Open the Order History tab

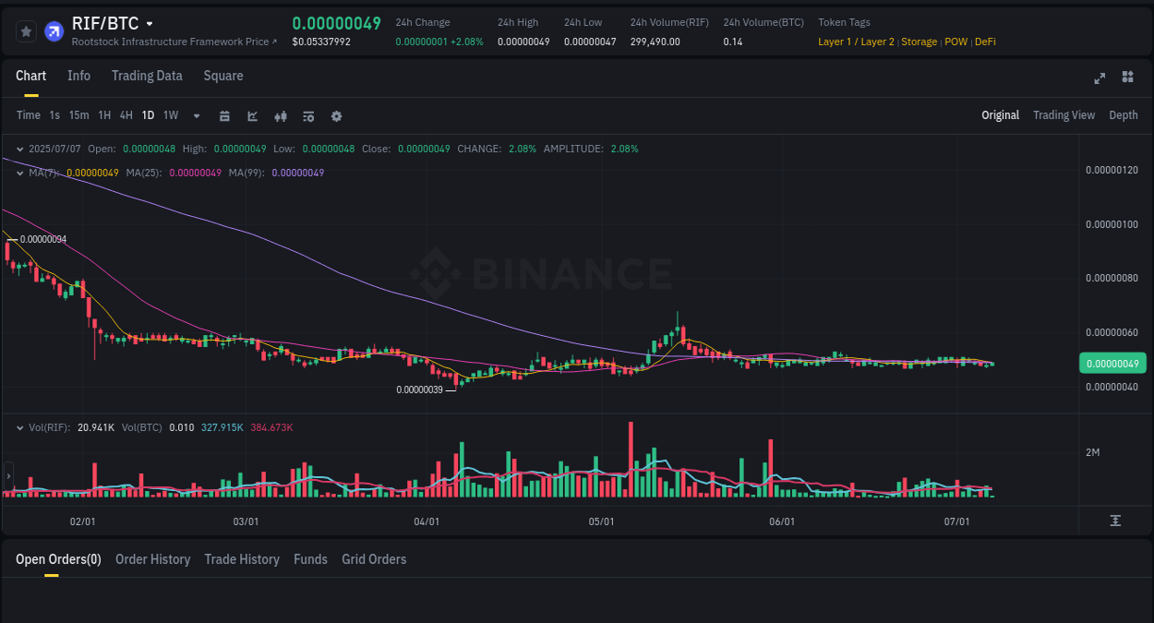[152, 559]
